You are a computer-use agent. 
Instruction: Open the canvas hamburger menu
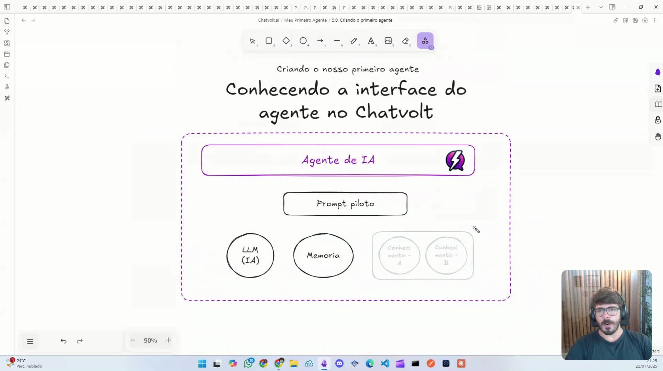30,341
